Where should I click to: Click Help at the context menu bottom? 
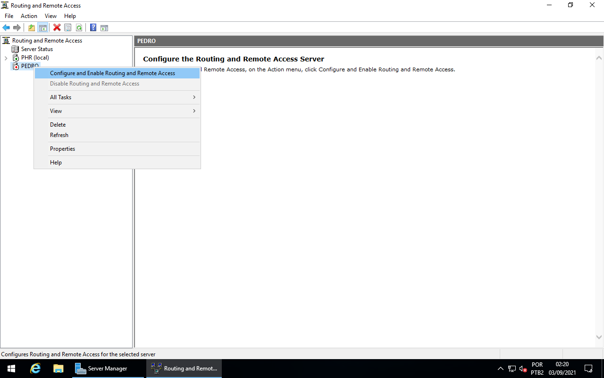coord(56,162)
